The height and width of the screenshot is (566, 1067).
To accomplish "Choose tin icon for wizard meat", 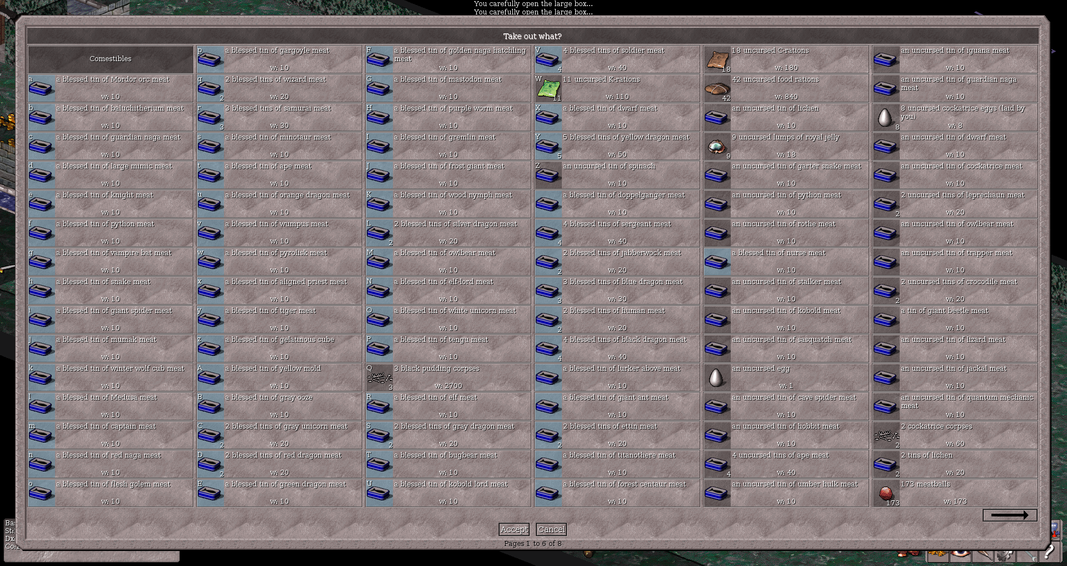I will coord(211,88).
